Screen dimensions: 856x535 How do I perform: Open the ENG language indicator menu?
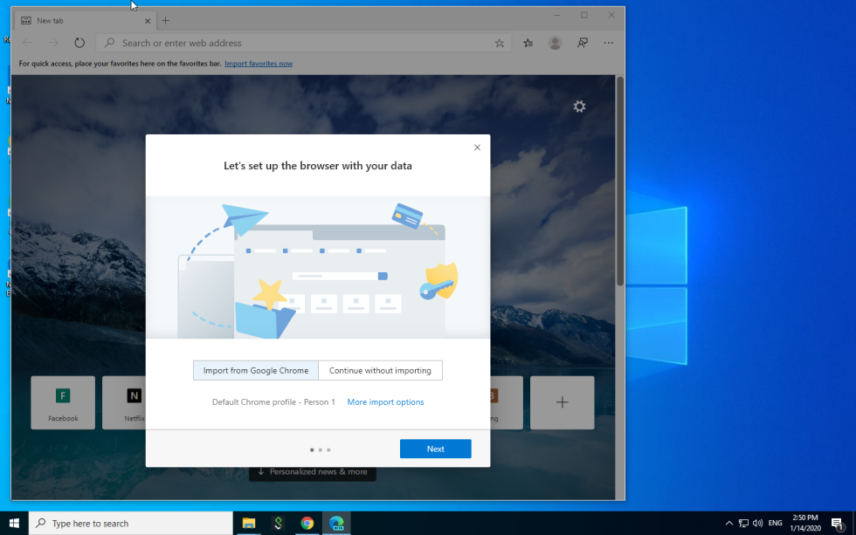(x=776, y=523)
